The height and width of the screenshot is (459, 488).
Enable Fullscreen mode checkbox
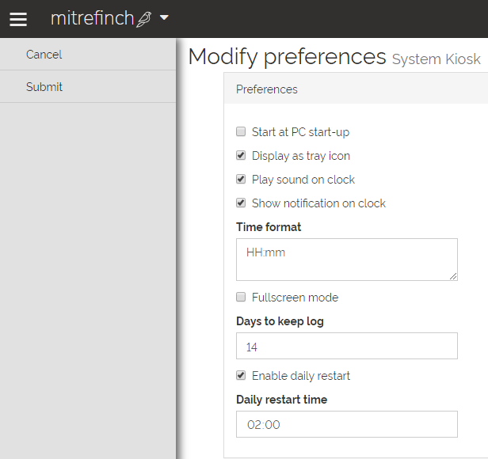click(x=241, y=298)
